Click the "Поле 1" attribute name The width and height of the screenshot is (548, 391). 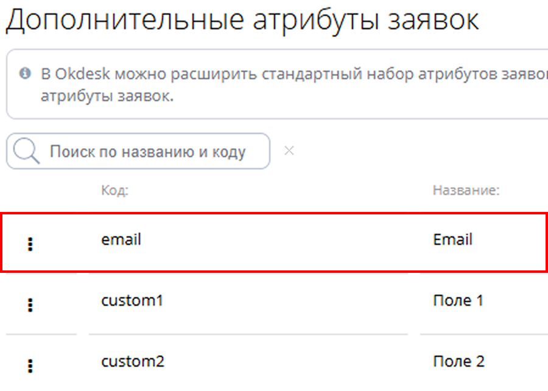point(458,300)
